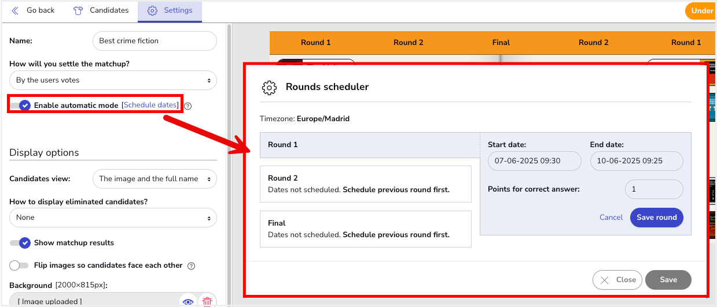Click the Go back double-chevron icon
The height and width of the screenshot is (307, 717).
(x=15, y=10)
